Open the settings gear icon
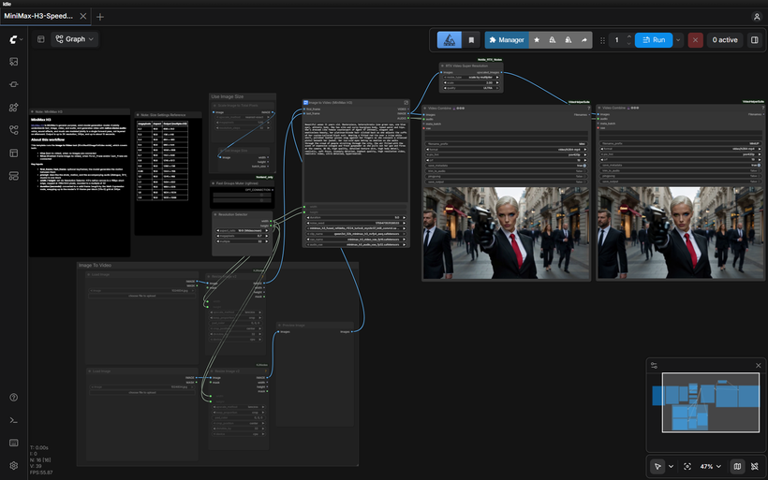This screenshot has width=768, height=480. [x=14, y=465]
